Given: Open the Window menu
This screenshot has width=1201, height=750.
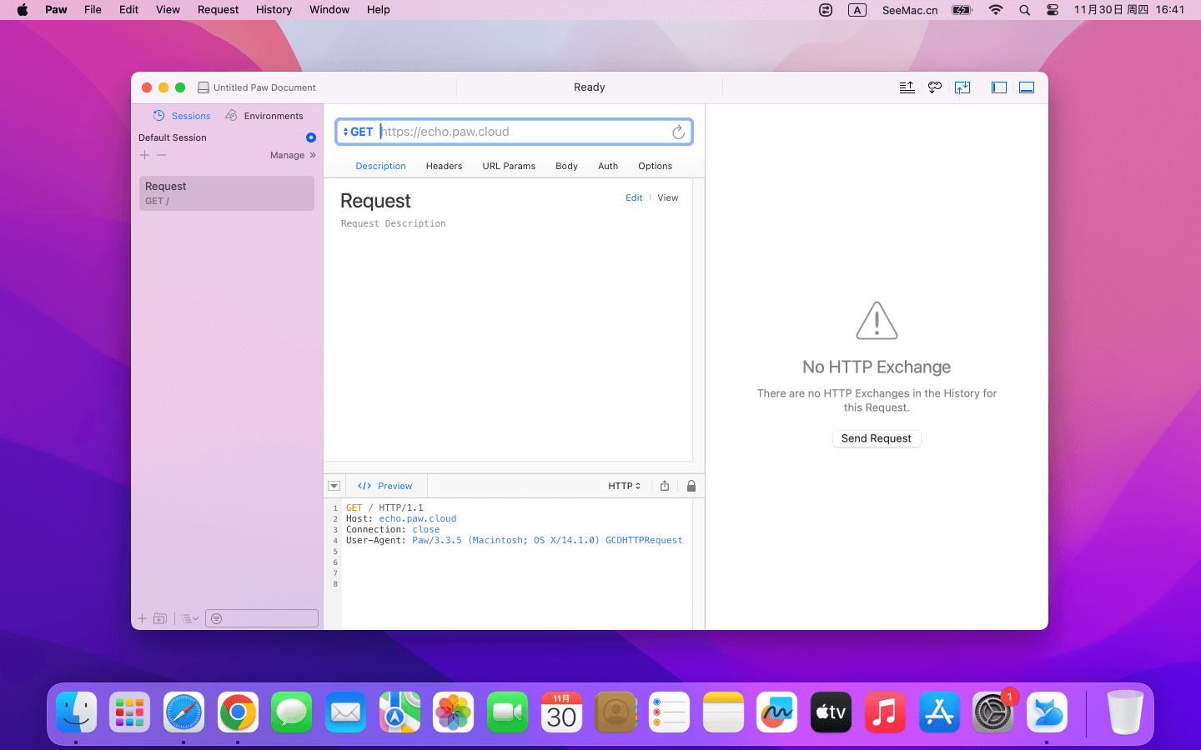Looking at the screenshot, I should click(x=329, y=10).
